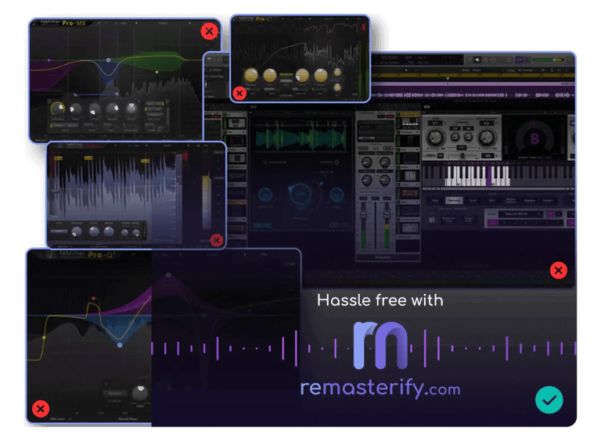Viewport: 601px width, 440px height.
Task: Select the highlighted tab below the piano keyboard
Action: (454, 201)
